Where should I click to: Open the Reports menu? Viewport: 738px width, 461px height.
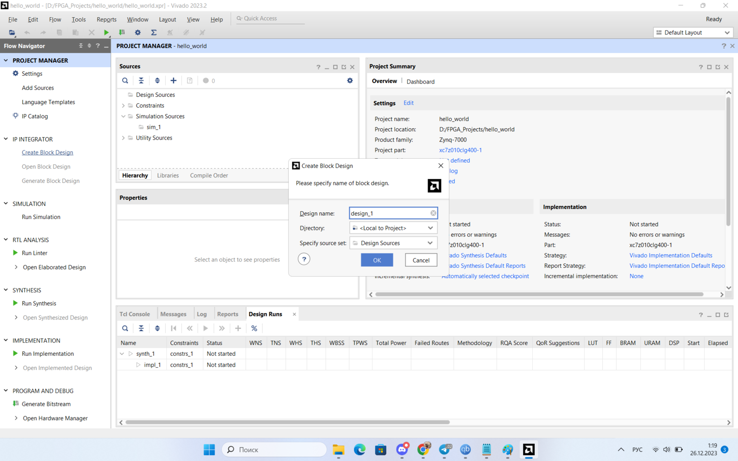(x=106, y=20)
